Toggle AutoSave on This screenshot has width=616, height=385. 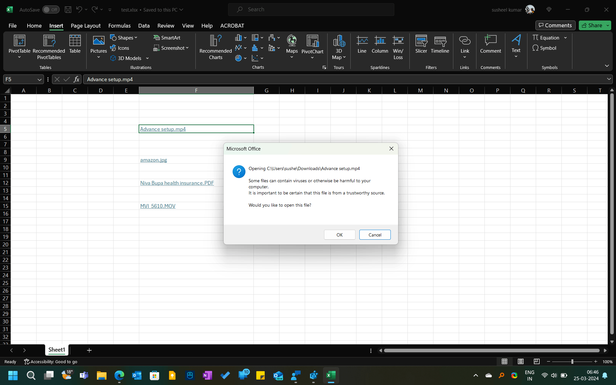click(50, 9)
